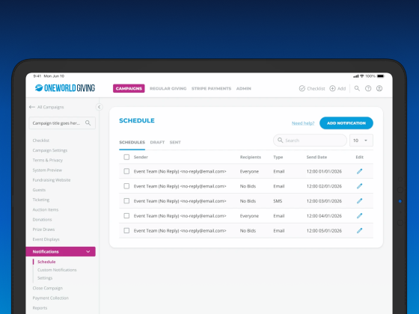The image size is (419, 314).
Task: Open Auction Items in the sidebar
Action: pos(46,209)
